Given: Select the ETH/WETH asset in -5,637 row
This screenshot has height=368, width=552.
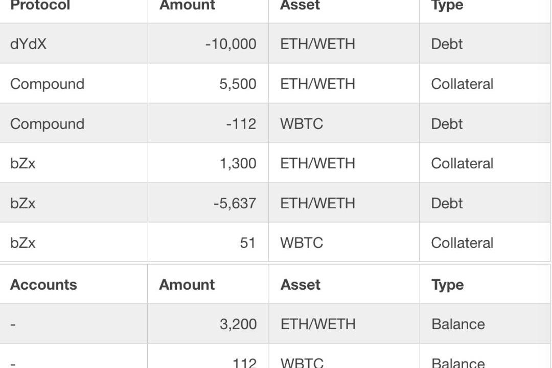Looking at the screenshot, I should pos(317,203).
